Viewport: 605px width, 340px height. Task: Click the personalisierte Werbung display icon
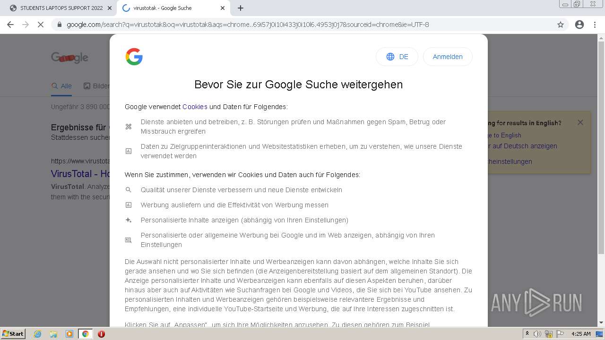tap(128, 240)
